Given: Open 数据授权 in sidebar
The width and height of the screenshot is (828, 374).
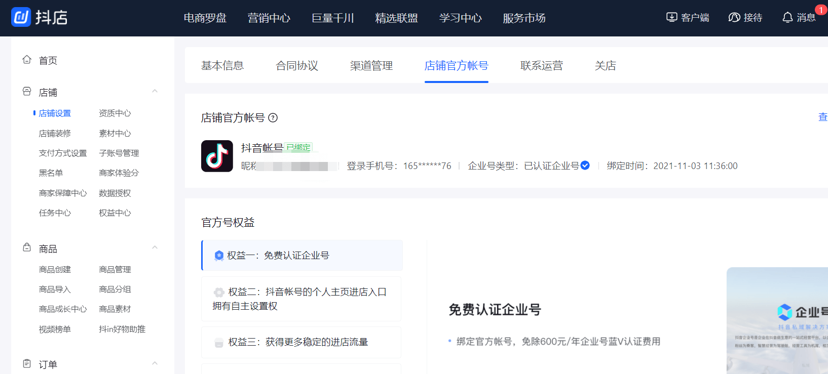Looking at the screenshot, I should pyautogui.click(x=115, y=193).
